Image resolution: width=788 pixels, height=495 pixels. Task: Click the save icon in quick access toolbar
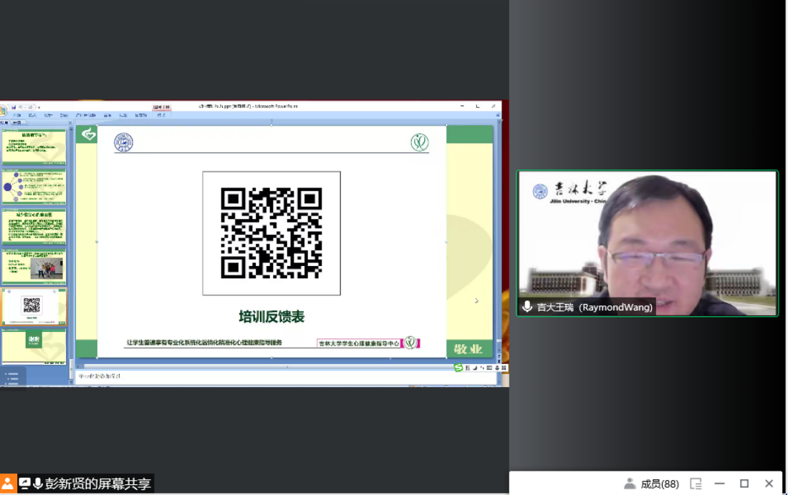14,107
